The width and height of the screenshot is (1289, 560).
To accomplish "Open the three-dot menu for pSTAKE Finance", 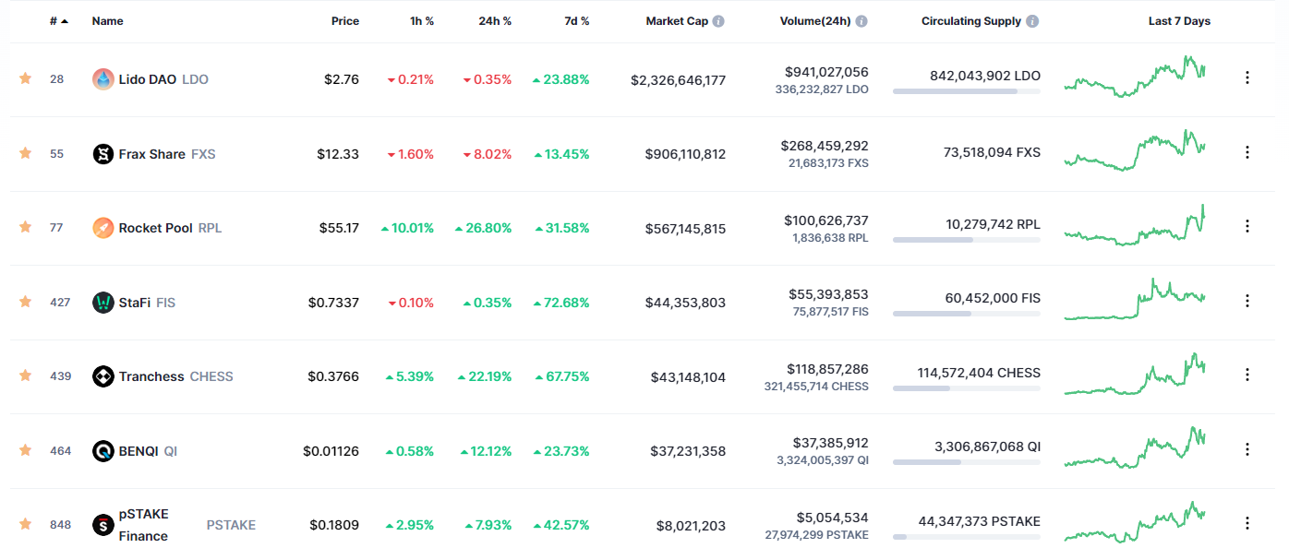I will (x=1247, y=524).
